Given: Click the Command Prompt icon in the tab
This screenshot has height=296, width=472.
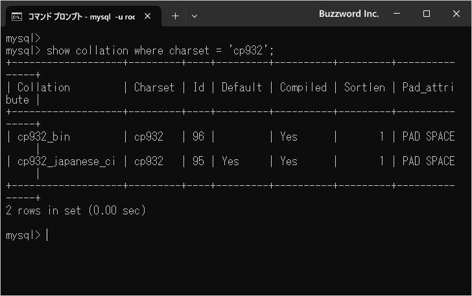Looking at the screenshot, I should (18, 16).
